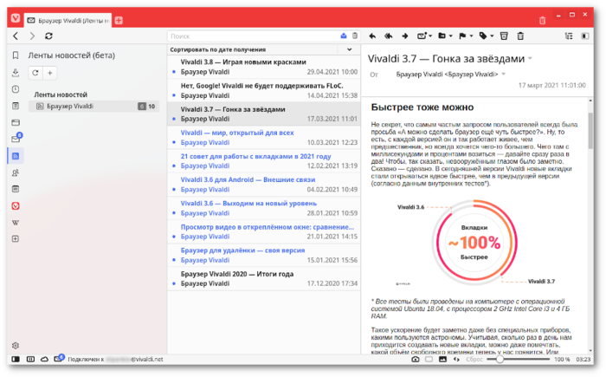The width and height of the screenshot is (606, 377).
Task: Select the Браузер Vivaldi feed in tree
Action: pos(93,106)
